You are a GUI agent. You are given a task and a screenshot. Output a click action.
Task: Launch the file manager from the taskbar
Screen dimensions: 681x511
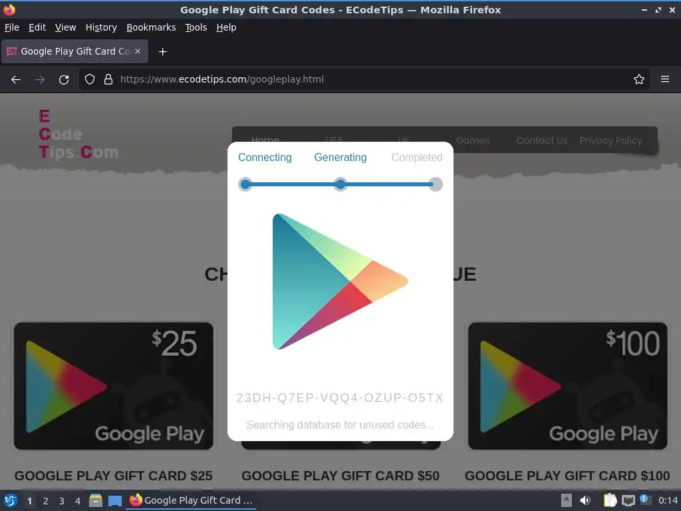[96, 500]
